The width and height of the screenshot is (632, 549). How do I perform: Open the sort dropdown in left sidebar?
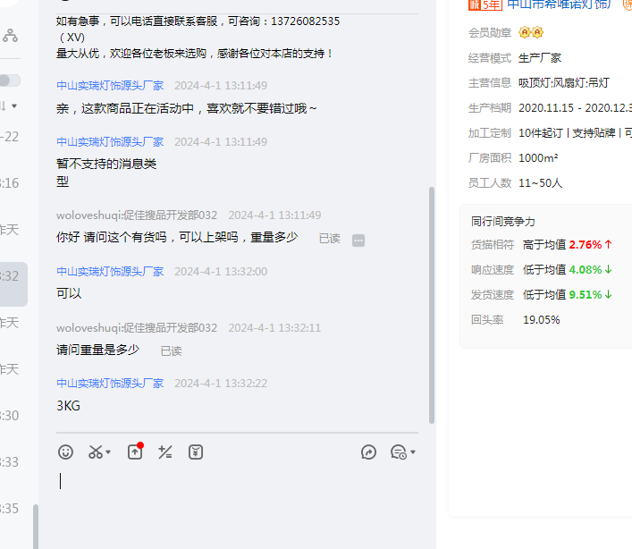click(9, 106)
